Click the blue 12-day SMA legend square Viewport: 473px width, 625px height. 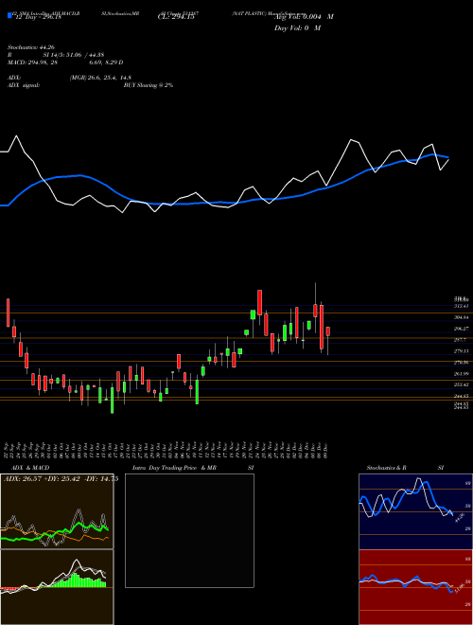pos(10,15)
